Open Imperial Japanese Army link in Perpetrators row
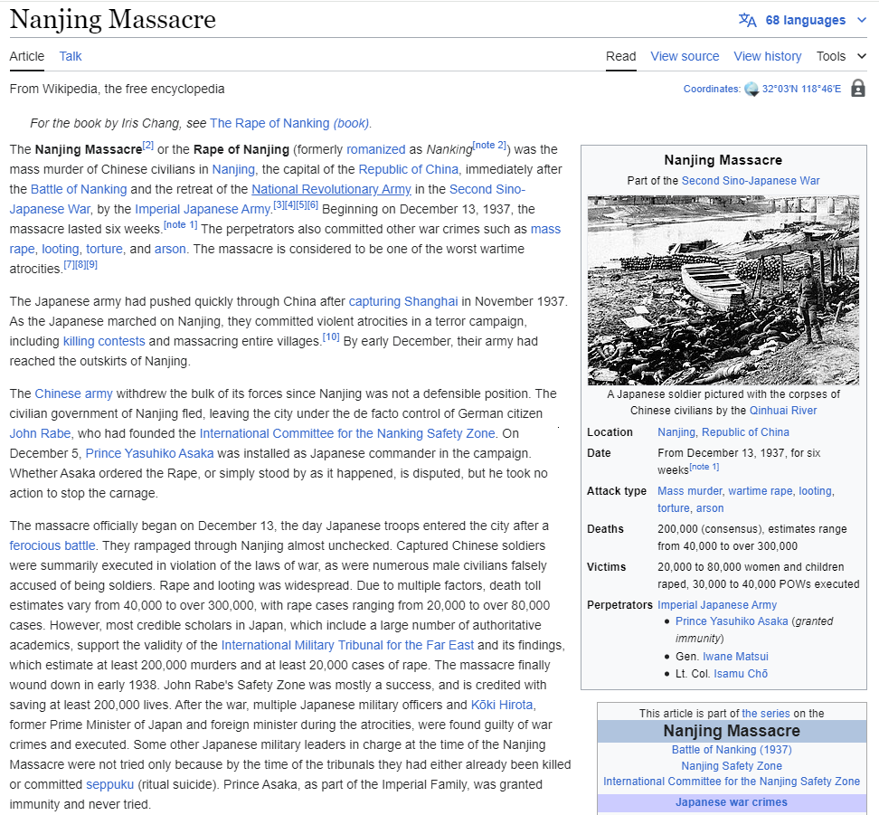Screen dimensions: 879x815 (x=717, y=605)
